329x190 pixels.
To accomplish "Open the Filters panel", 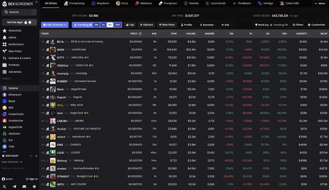I will (298, 25).
